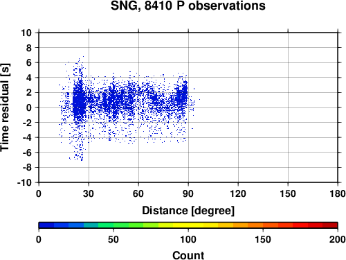The width and height of the screenshot is (346, 260).
Task: Click the y-axis tick value -4
Action: [27, 137]
